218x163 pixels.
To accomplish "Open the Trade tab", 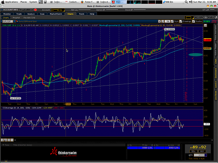I will (x=19, y=14).
